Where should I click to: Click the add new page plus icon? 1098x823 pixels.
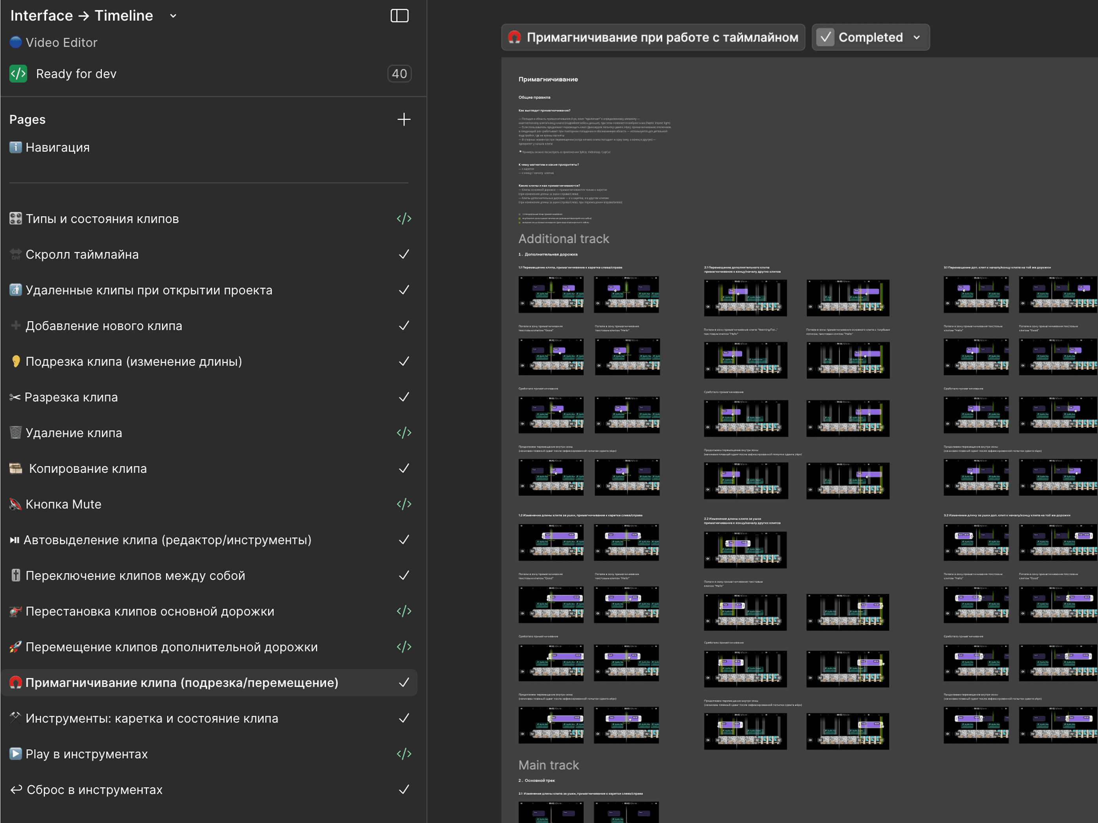click(x=404, y=119)
